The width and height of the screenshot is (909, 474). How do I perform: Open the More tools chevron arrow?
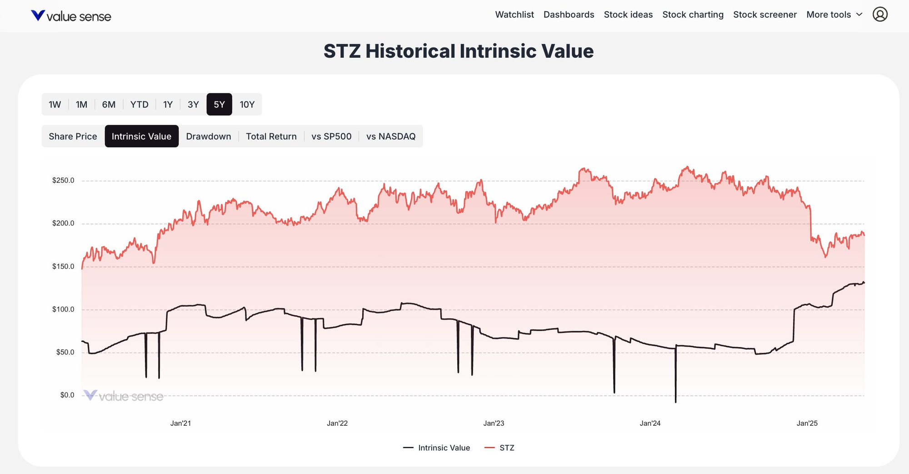pyautogui.click(x=858, y=15)
